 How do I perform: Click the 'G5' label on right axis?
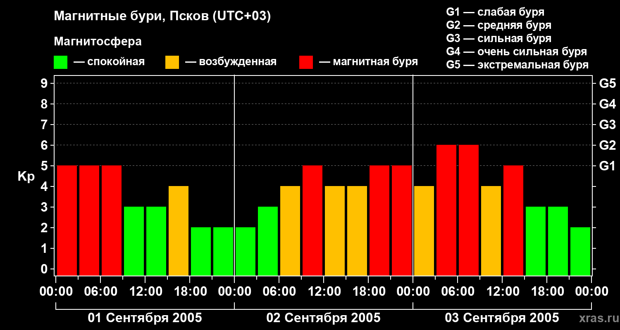(607, 83)
